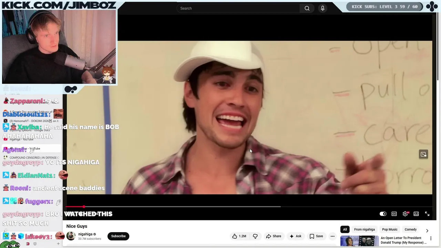This screenshot has height=248, width=441.
Task: Open the video settings gear icon
Action: pyautogui.click(x=405, y=214)
